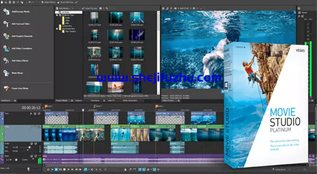This screenshot has width=317, height=174.
Task: Adjust the Audio track Vol slider
Action: [30, 147]
